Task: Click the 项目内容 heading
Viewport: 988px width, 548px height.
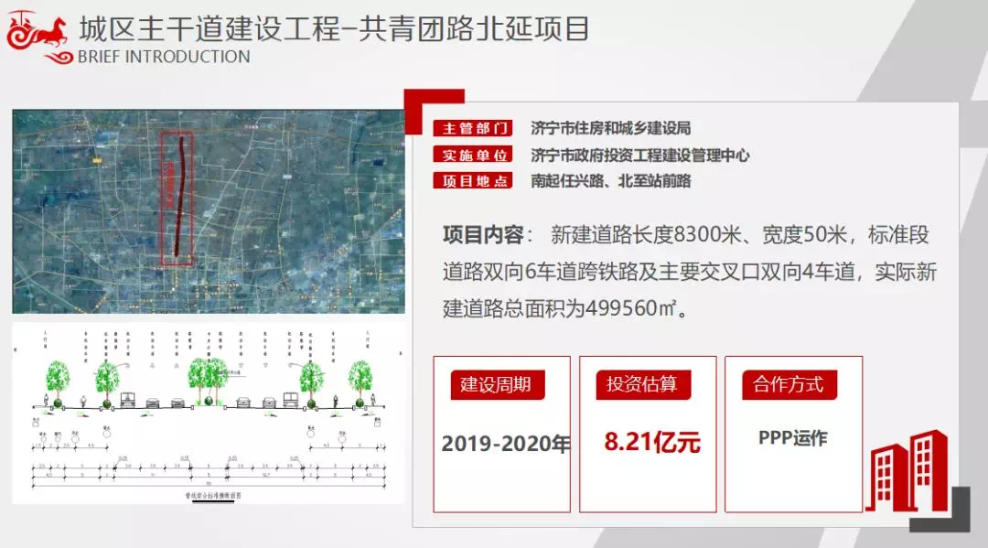Action: coord(483,235)
